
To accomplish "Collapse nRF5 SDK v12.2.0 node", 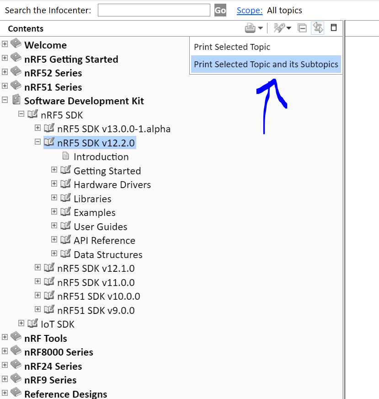I will pos(37,142).
